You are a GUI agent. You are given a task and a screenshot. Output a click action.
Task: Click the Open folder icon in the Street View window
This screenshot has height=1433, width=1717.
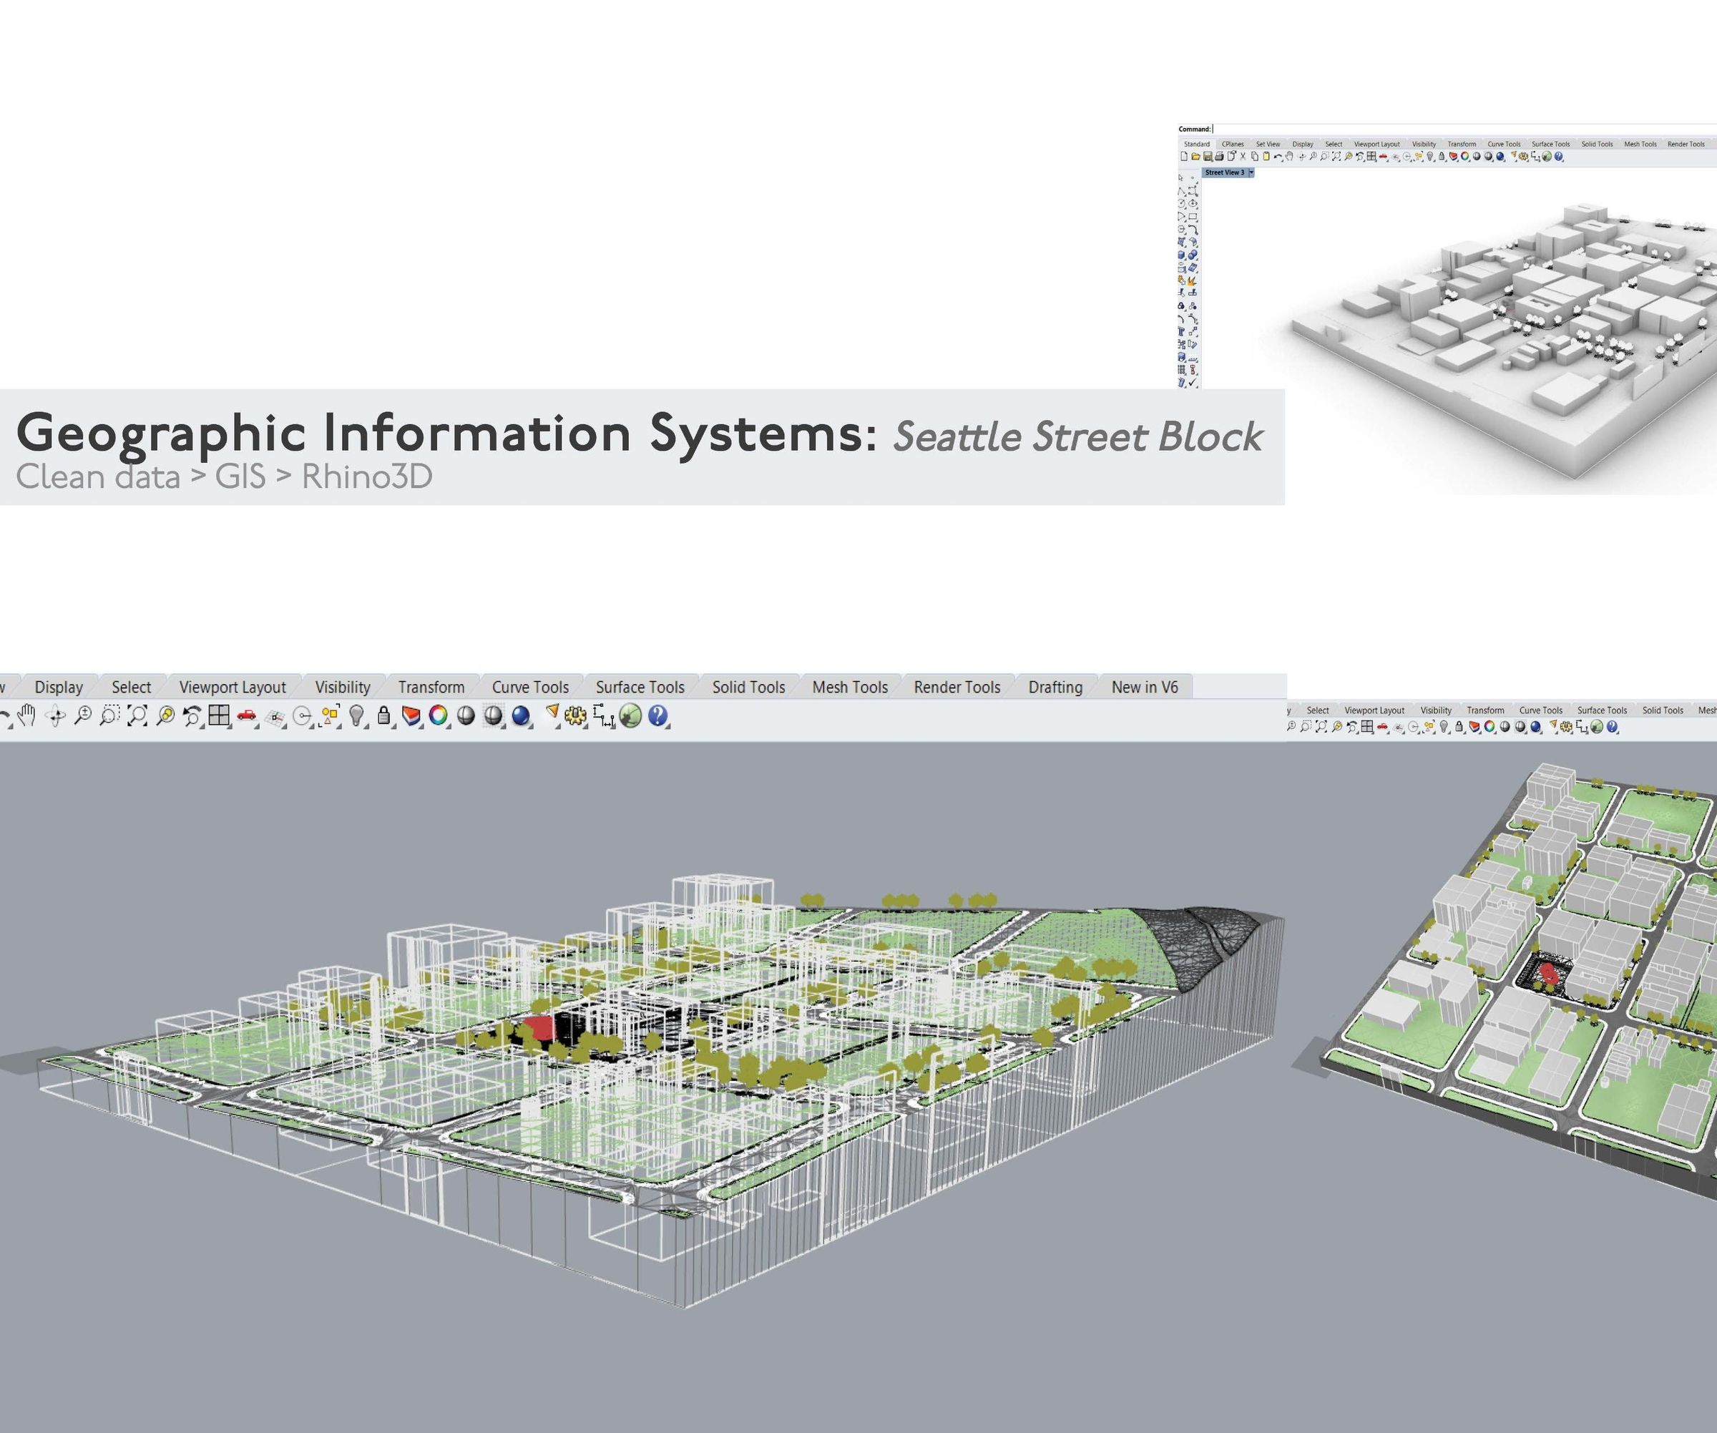tap(1195, 156)
